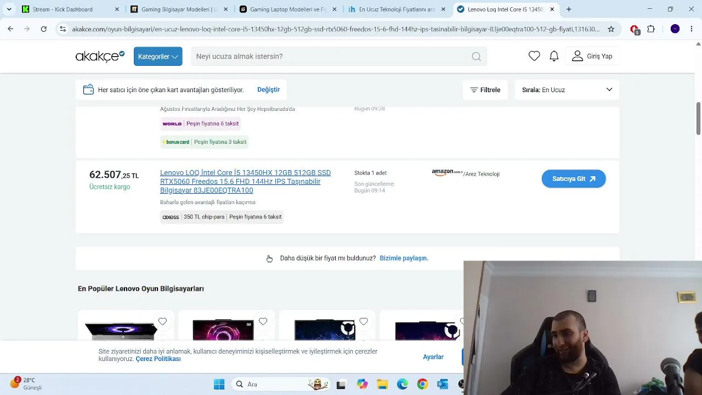Viewport: 702px width, 395px height.
Task: Open Task View on the taskbar
Action: (341, 384)
